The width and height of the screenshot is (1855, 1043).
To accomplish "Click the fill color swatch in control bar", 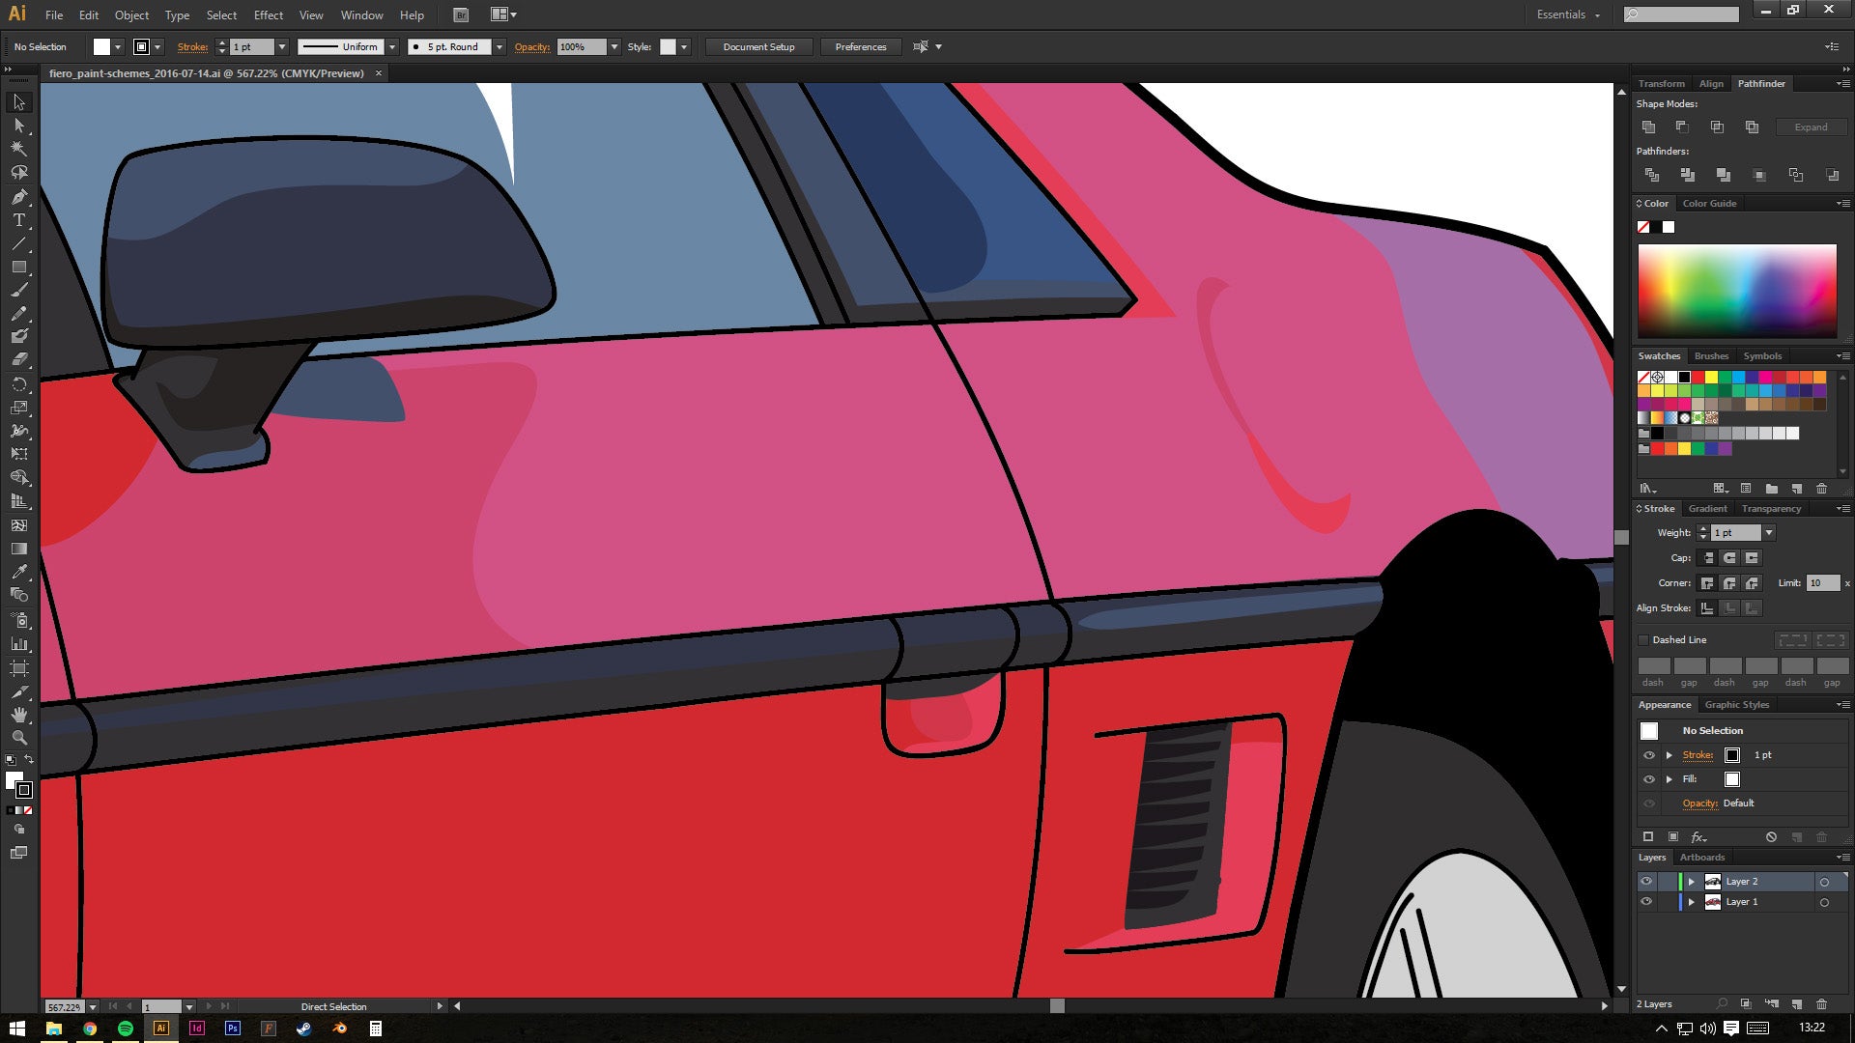I will click(x=101, y=46).
